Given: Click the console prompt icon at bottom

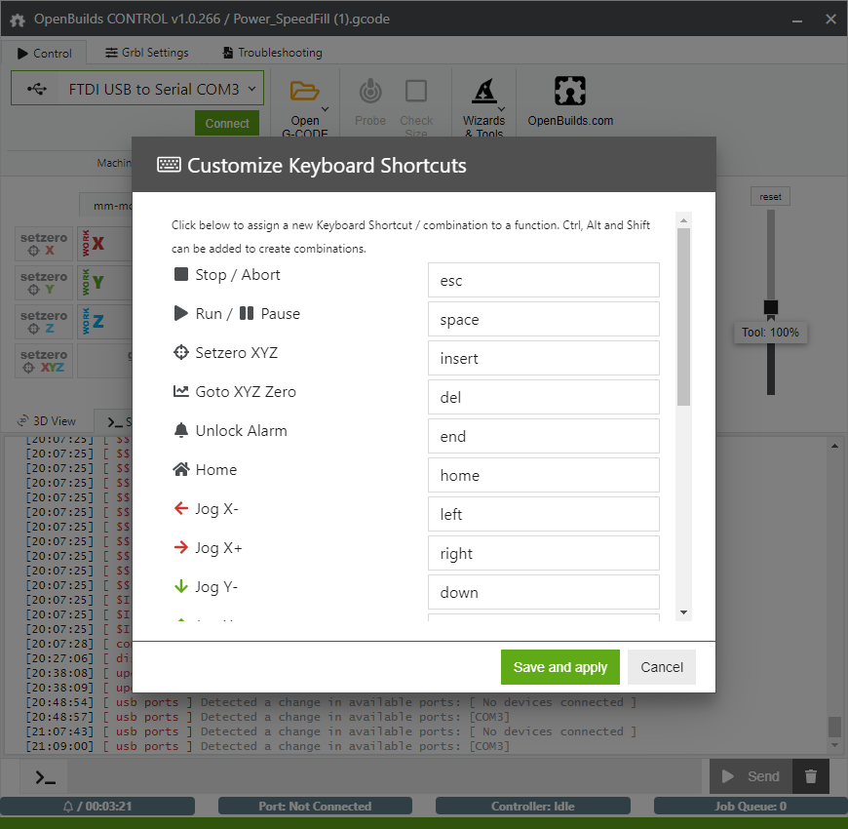Looking at the screenshot, I should 45,777.
